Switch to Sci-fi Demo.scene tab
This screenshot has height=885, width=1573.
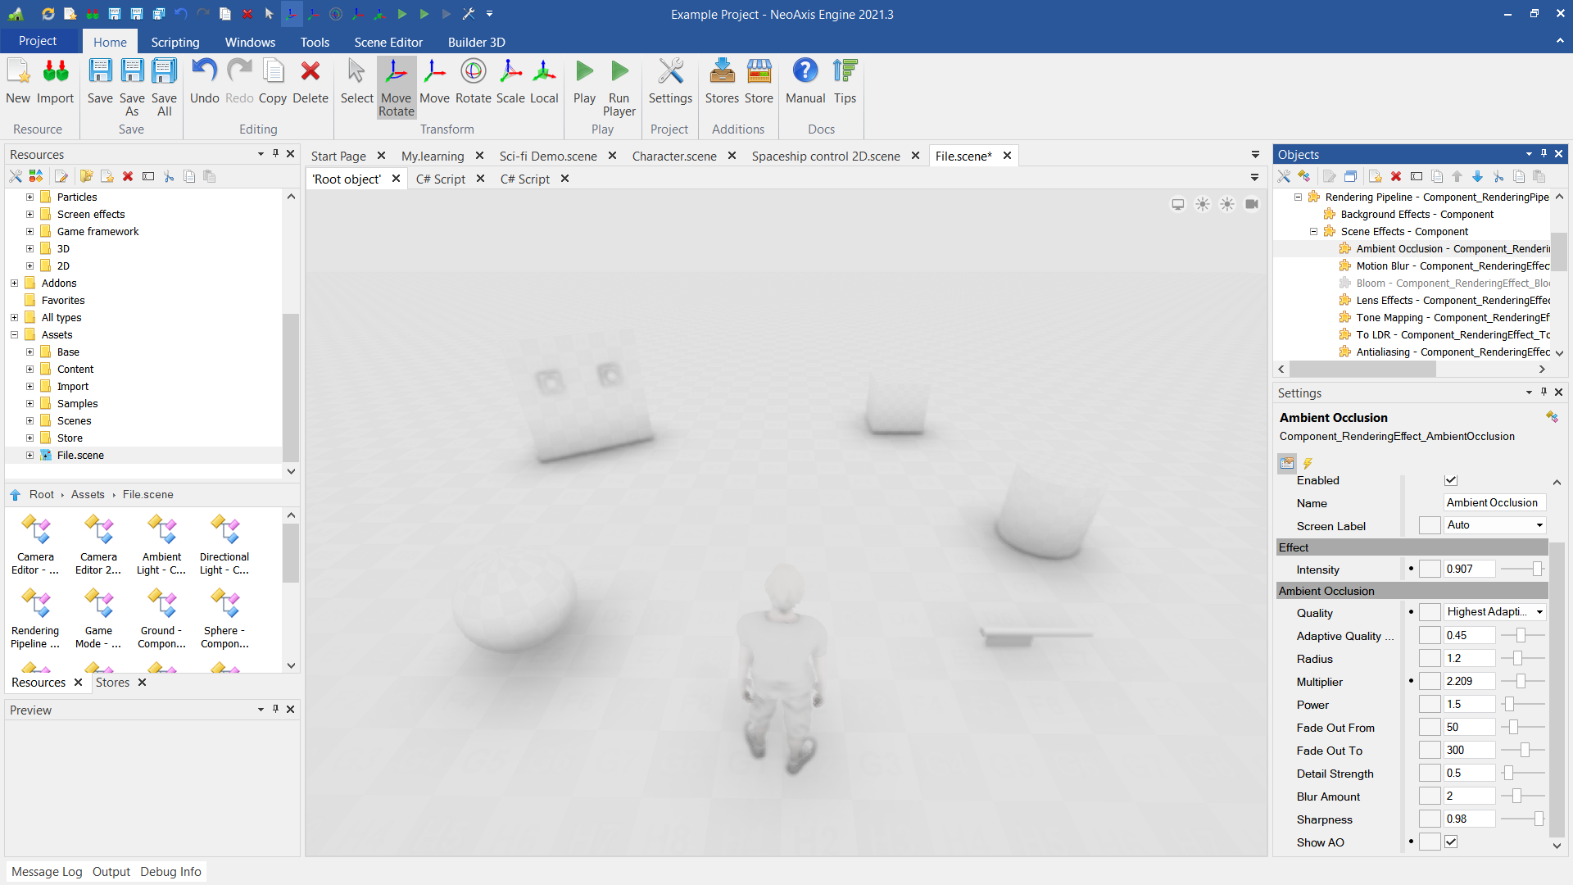click(548, 156)
